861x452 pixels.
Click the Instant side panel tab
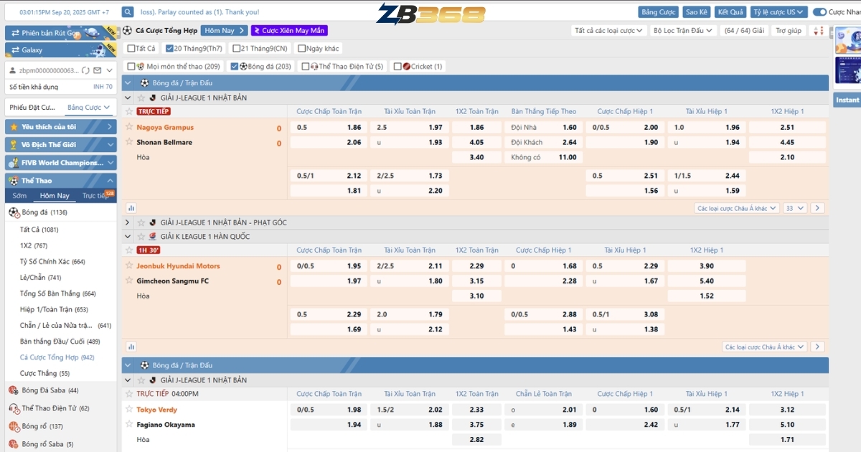(x=847, y=100)
